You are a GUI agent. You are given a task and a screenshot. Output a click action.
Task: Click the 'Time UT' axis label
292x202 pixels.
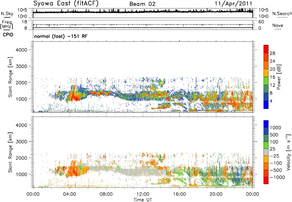[x=143, y=199]
